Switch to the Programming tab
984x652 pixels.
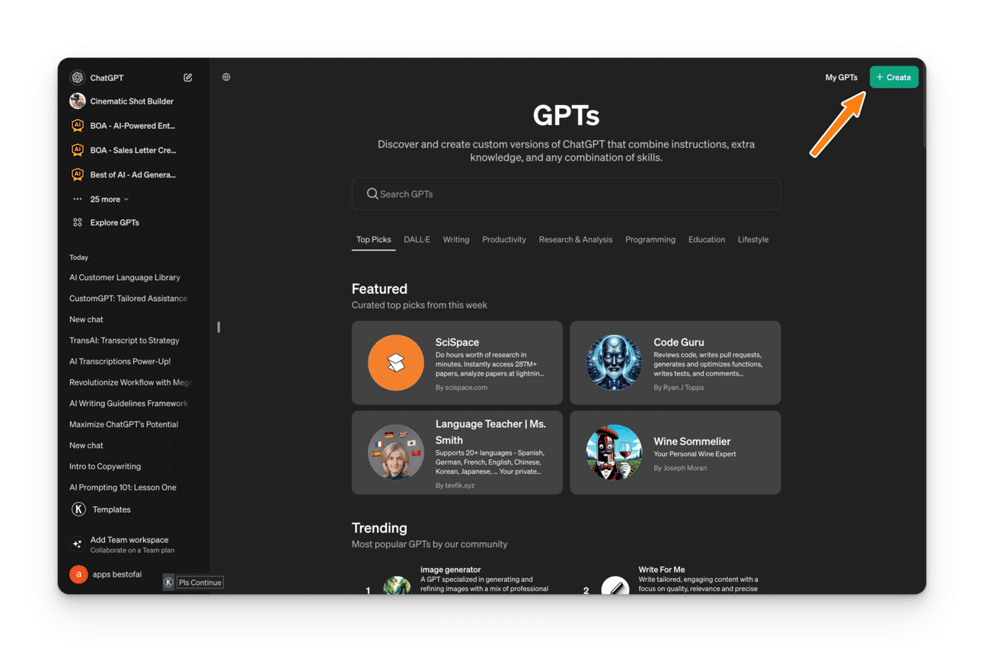click(650, 240)
